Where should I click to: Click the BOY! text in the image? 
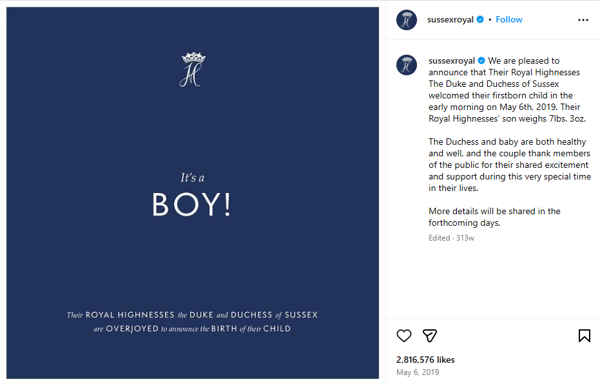tap(191, 205)
